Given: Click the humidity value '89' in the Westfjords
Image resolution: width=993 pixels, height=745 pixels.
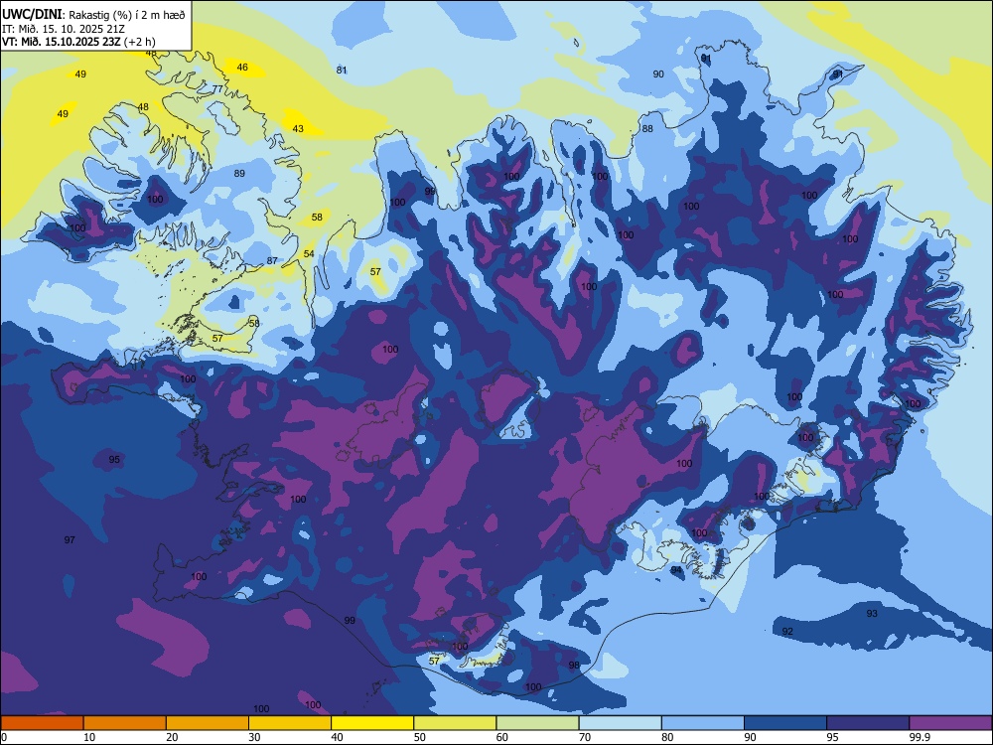Looking at the screenshot, I should pos(239,174).
